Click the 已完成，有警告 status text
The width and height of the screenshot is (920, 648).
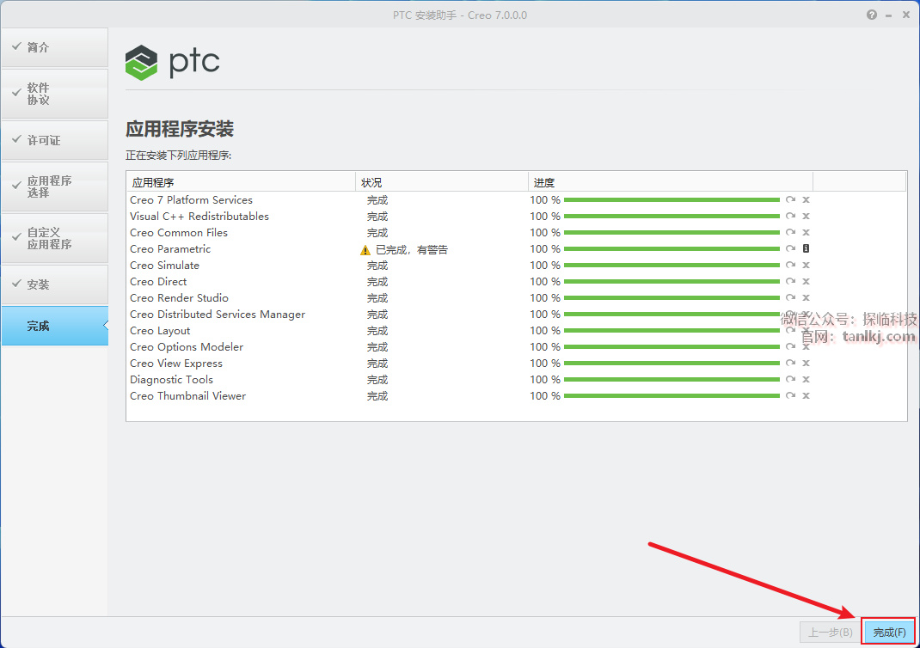(x=412, y=250)
